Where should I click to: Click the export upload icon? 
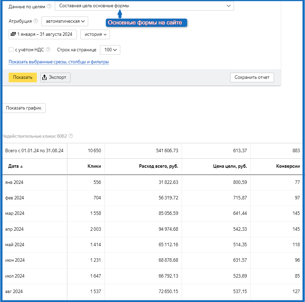click(44, 77)
